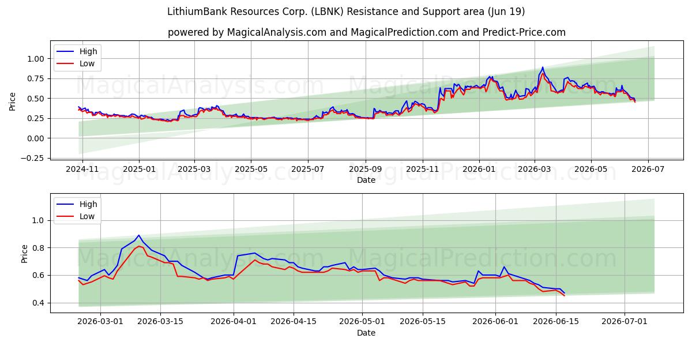Viewport: 692px width, 346px height.
Task: Click the '2026-03-15' tick on bottom chart
Action: coord(160,322)
